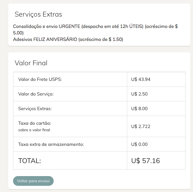Image resolution: width=193 pixels, height=192 pixels.
Task: Click the sobre o valor final note
Action: pyautogui.click(x=34, y=130)
